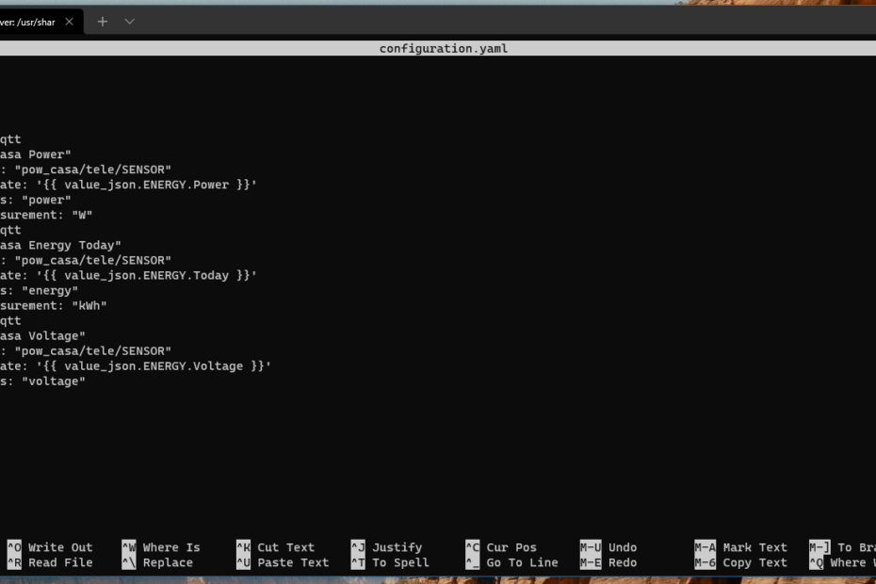Click the line with 'asa Power"'

tap(35, 154)
